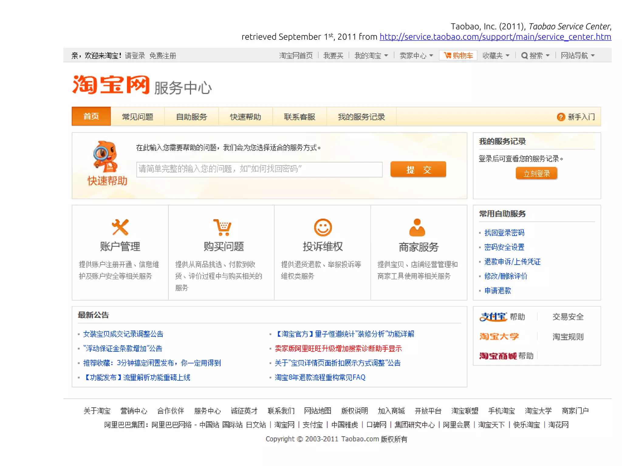The height and width of the screenshot is (466, 622).
Task: Open the 支付宝 帮助 logo link
Action: tap(502, 317)
